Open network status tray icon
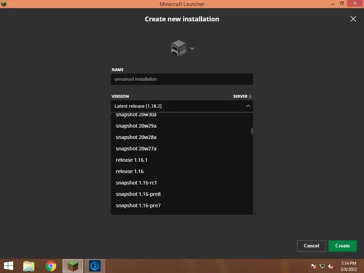The width and height of the screenshot is (364, 273). [x=322, y=266]
